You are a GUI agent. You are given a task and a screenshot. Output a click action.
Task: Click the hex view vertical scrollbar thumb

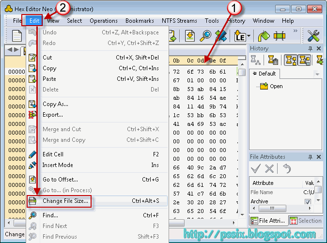242,72
